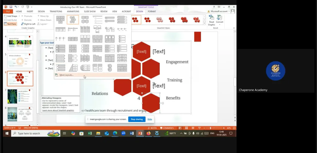This screenshot has width=317, height=153.
Task: Toggle the Text Pane button
Action: pos(10,24)
